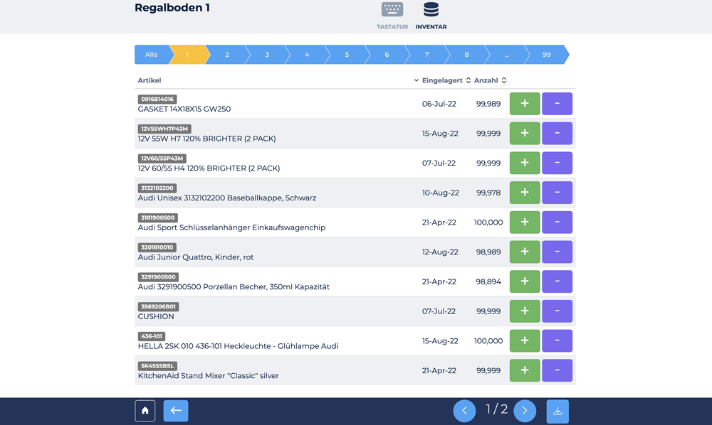Select Audi Sport Schlüsselanhänger row
712x425 pixels.
tap(231, 227)
